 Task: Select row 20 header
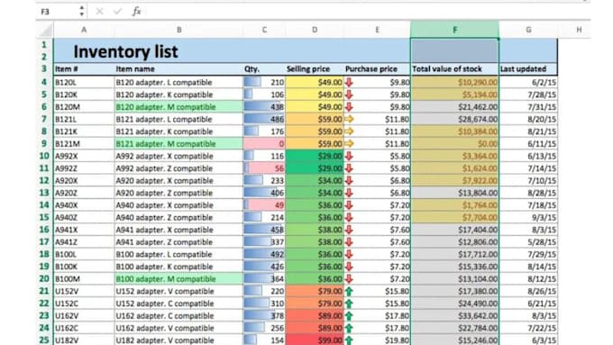tap(44, 278)
